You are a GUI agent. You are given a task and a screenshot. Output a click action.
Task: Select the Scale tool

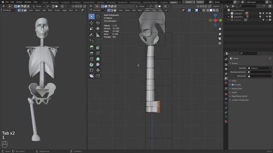92,28
